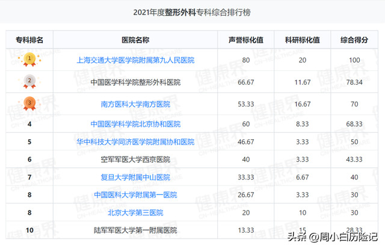
Task: Click reputation value 13.33
Action: pyautogui.click(x=246, y=230)
